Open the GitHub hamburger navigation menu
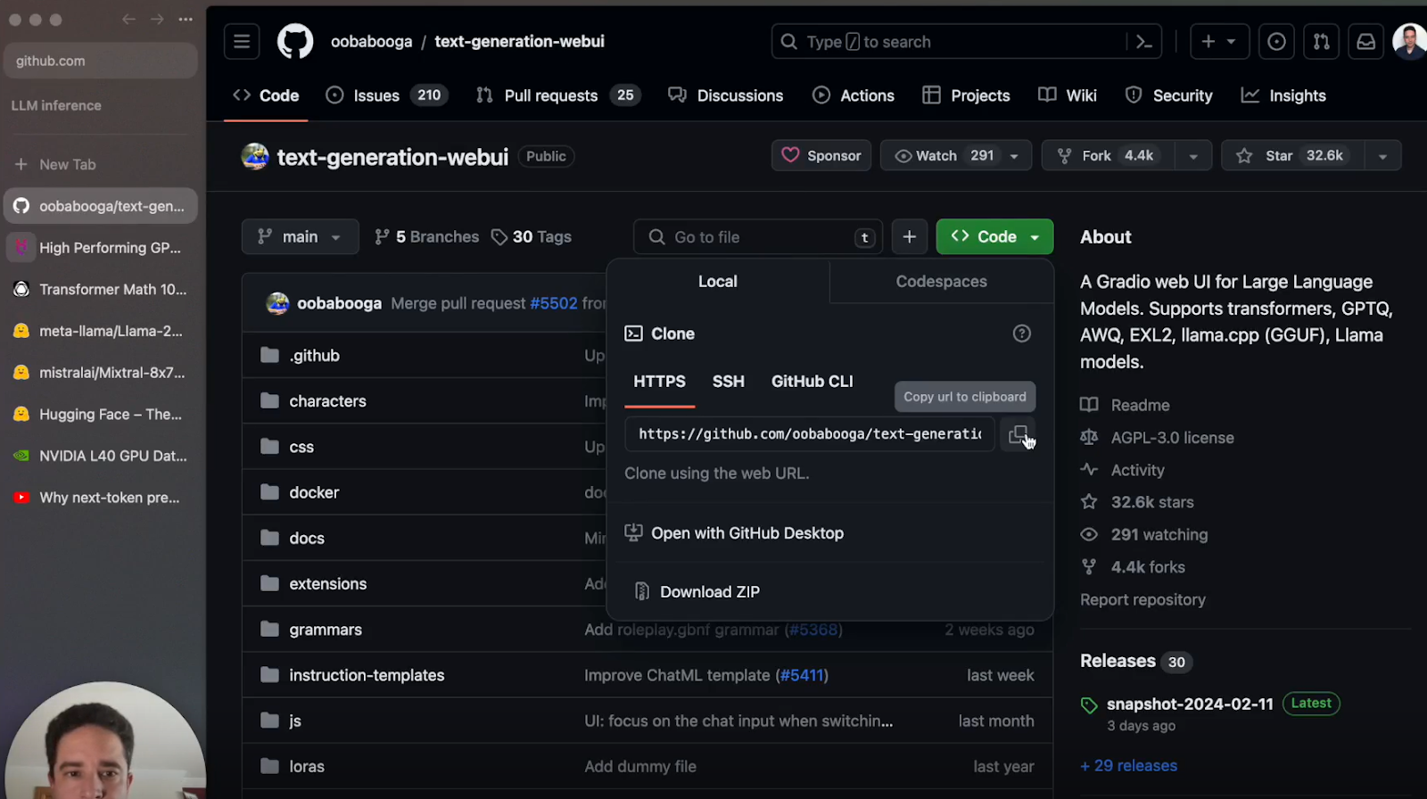The width and height of the screenshot is (1427, 799). point(242,42)
